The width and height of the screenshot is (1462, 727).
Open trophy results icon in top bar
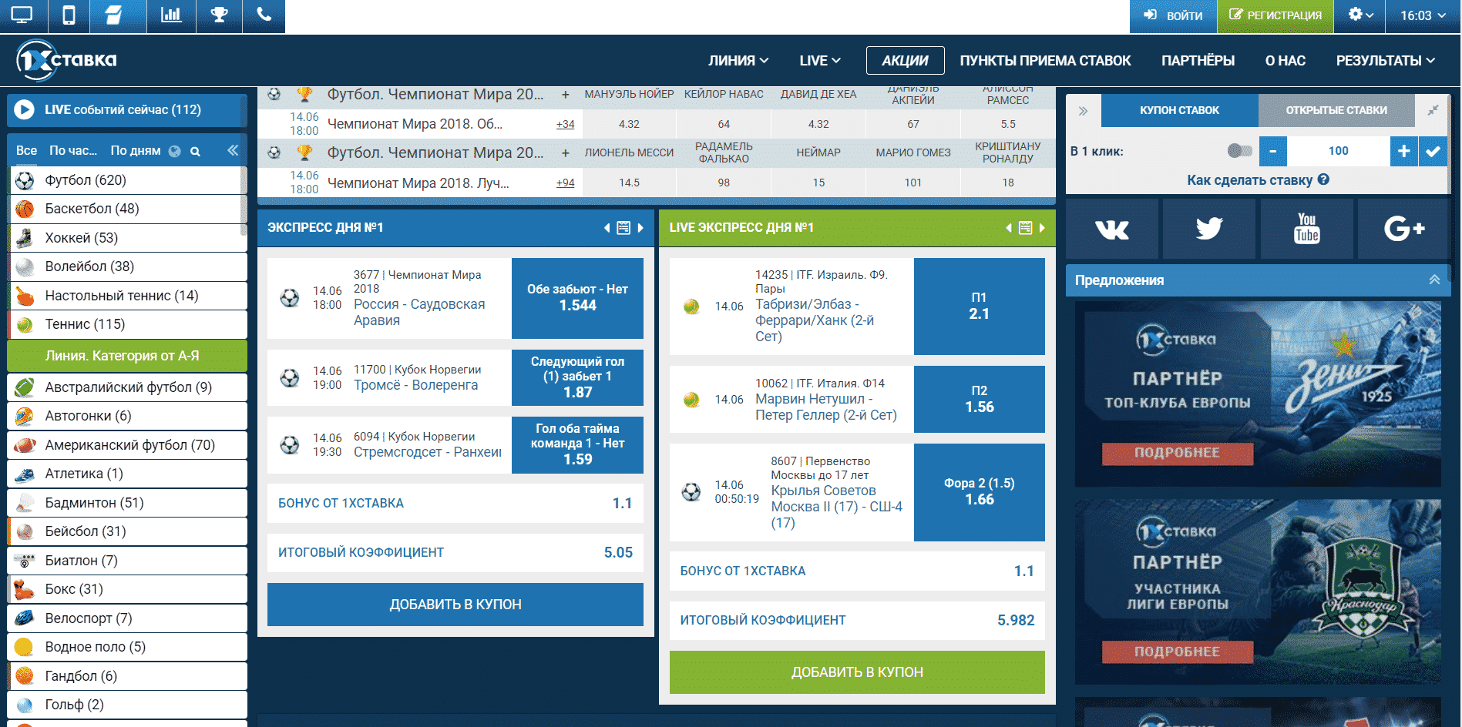[x=219, y=15]
